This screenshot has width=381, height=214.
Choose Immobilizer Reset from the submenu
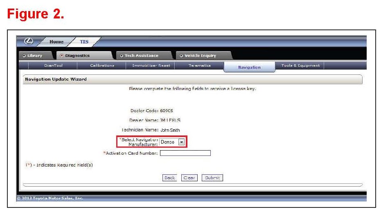(x=151, y=65)
